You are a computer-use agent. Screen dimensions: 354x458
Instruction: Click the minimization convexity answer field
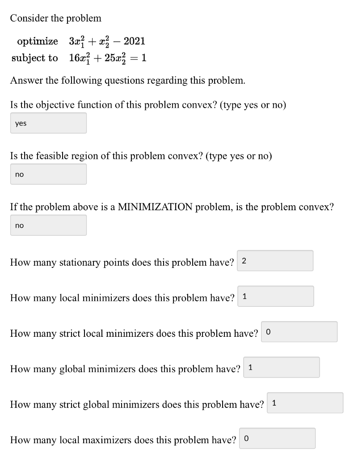point(48,225)
